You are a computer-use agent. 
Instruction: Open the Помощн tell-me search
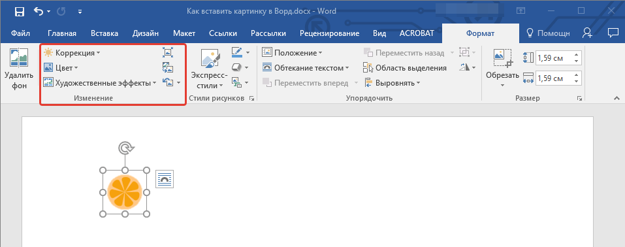pos(549,33)
